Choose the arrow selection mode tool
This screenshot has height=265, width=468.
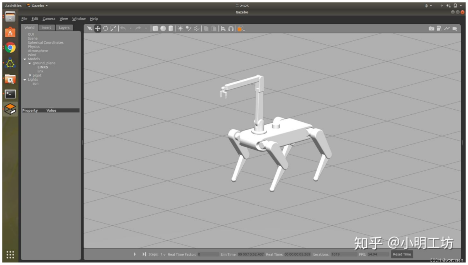90,28
